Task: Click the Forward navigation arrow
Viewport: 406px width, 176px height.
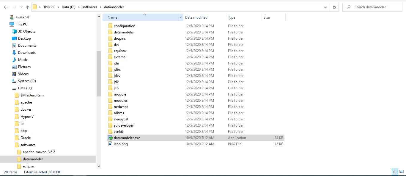Action: (14, 7)
